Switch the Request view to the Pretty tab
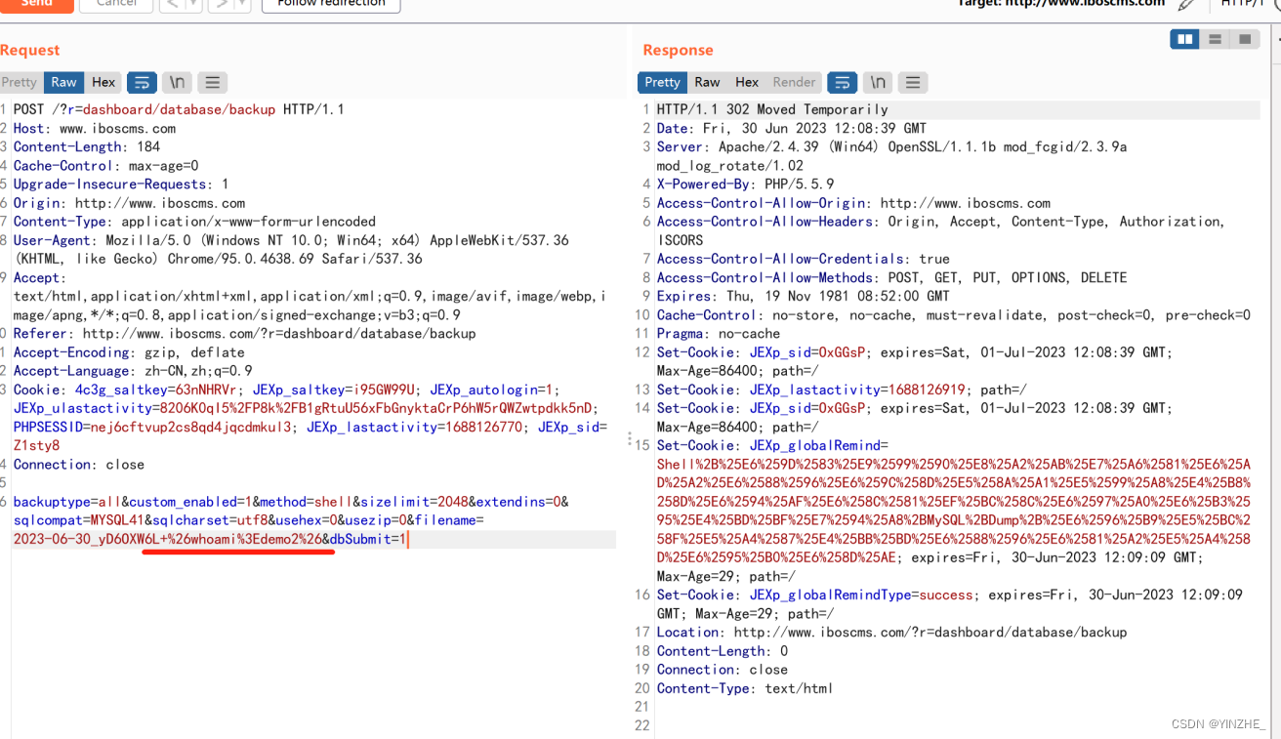The height and width of the screenshot is (739, 1281). [x=20, y=82]
